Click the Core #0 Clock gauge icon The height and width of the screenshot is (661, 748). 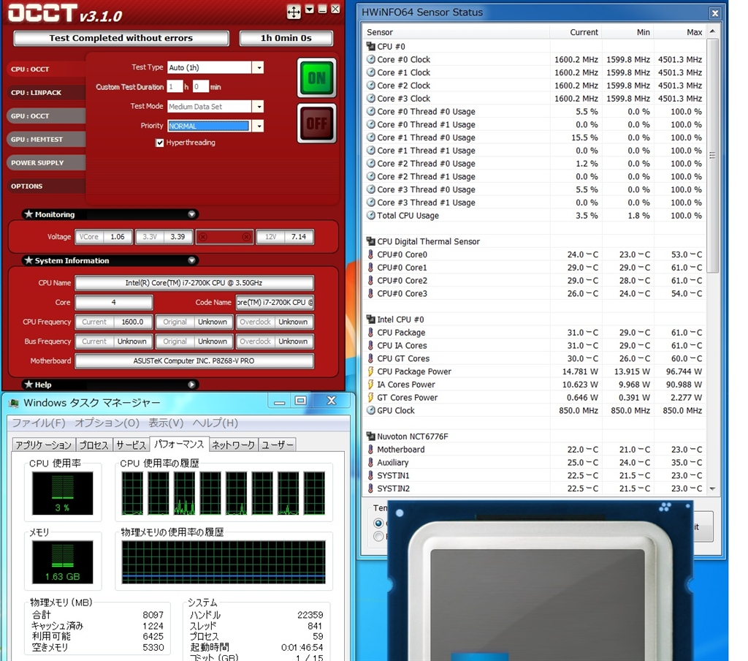(371, 60)
